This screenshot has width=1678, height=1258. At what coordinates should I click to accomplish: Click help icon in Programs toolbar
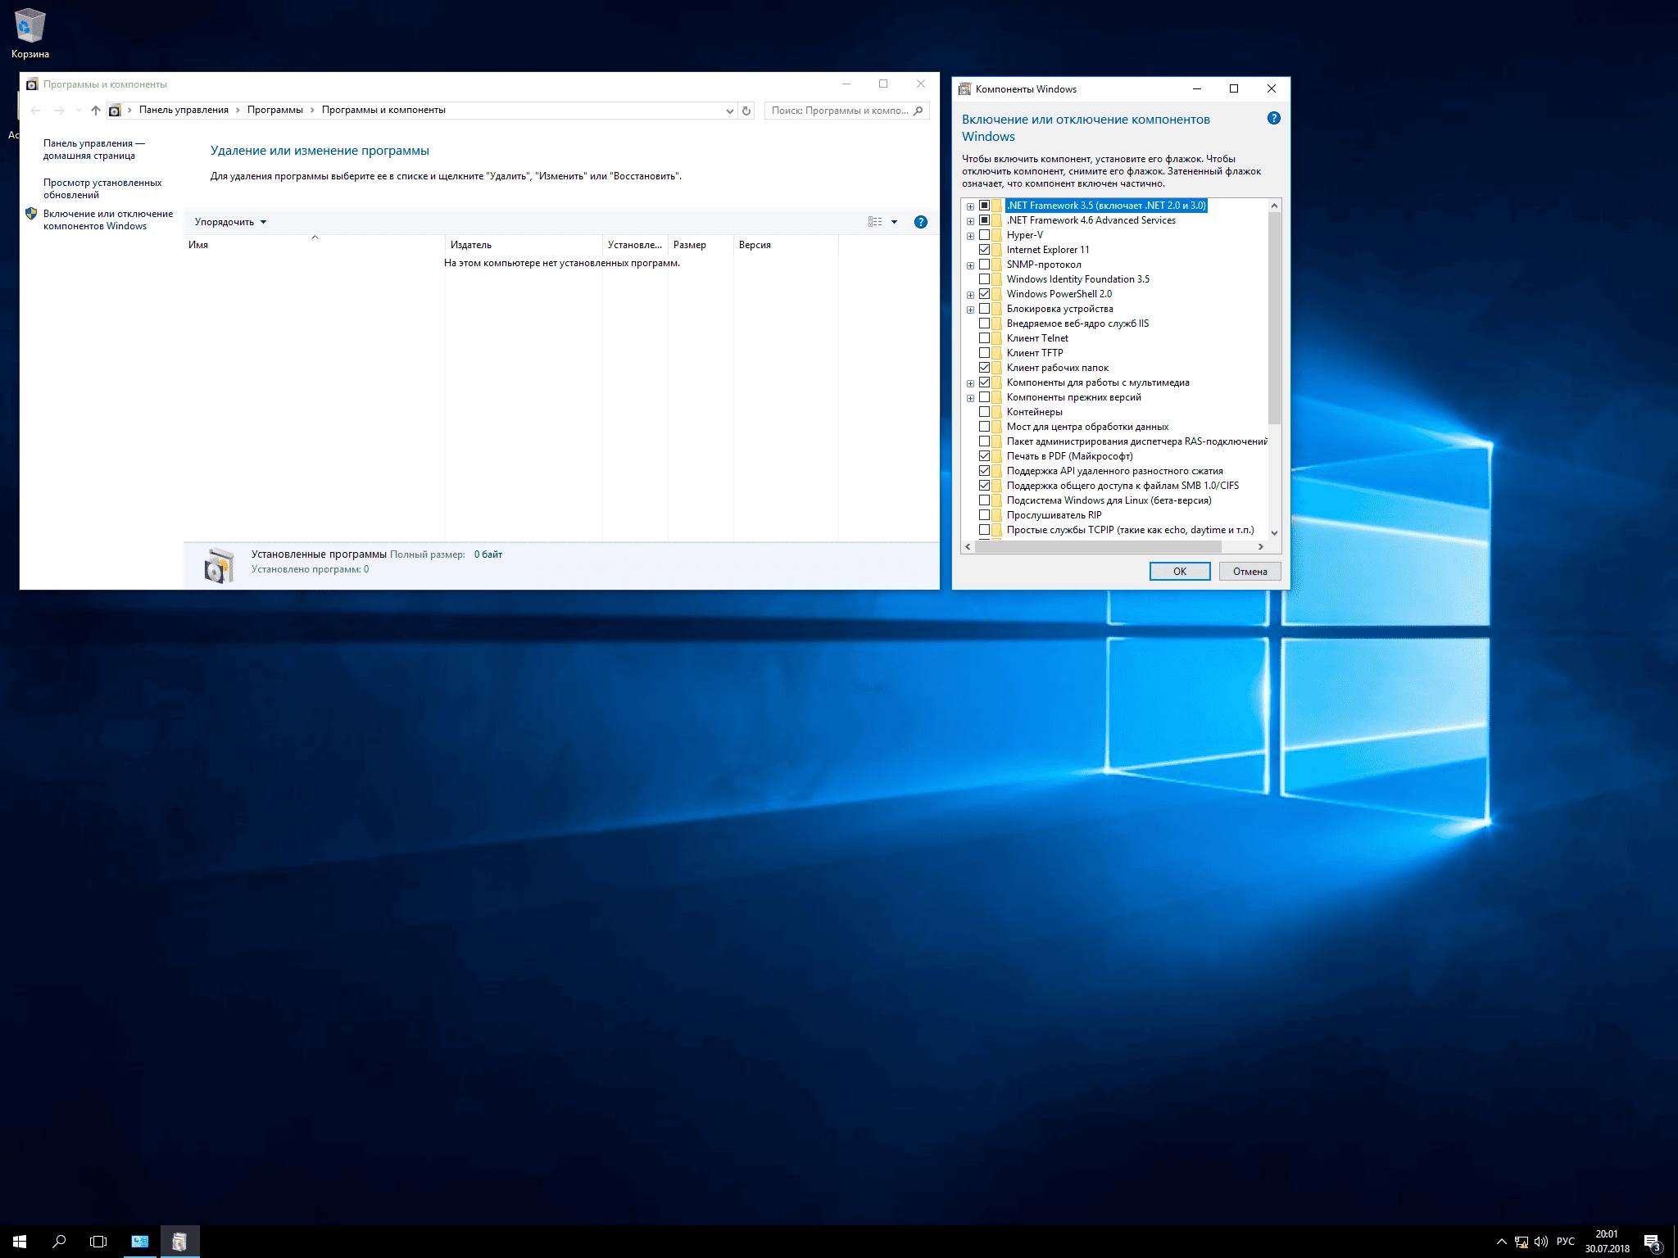pos(921,222)
